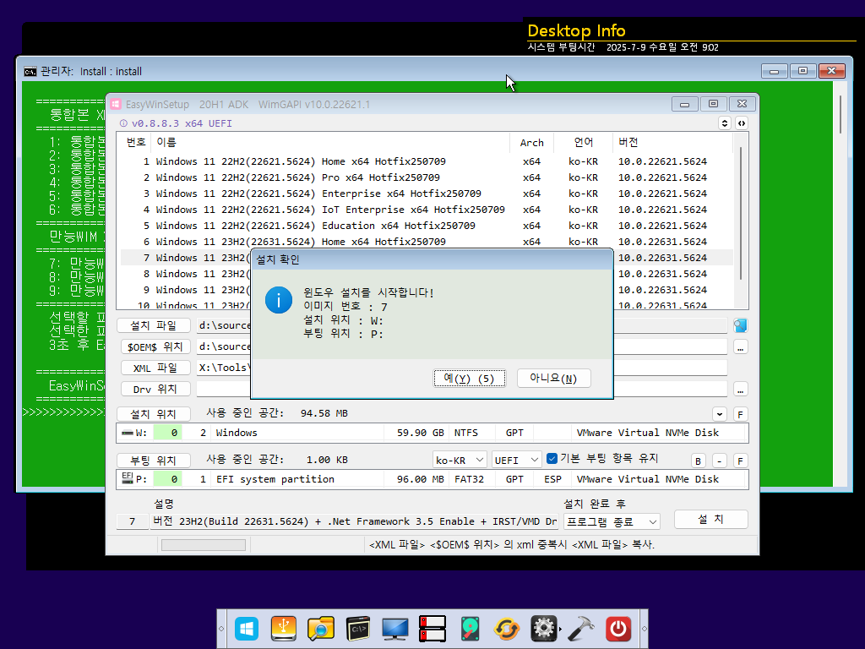The height and width of the screenshot is (649, 865).
Task: Click the up-down arrows stepper at top right
Action: 724,123
